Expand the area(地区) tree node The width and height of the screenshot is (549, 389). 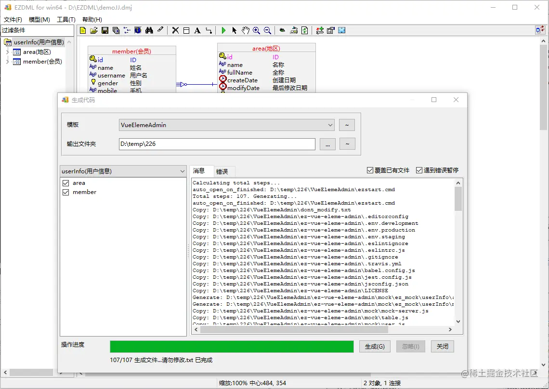pyautogui.click(x=7, y=52)
